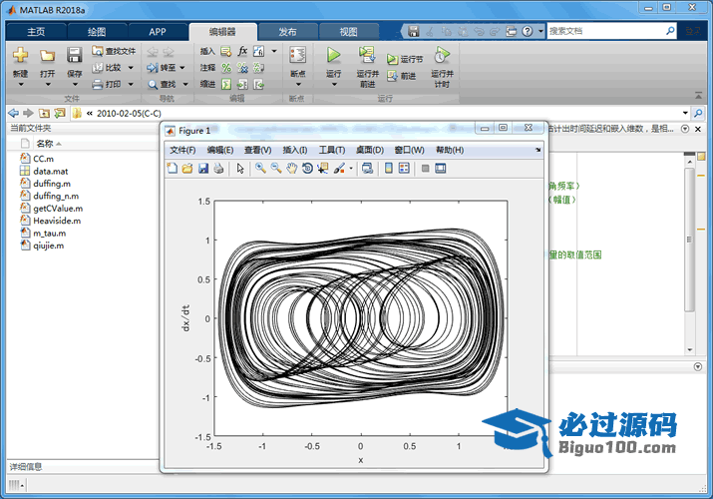The height and width of the screenshot is (499, 713).
Task: Click the wrap comments icon
Action: click(258, 68)
